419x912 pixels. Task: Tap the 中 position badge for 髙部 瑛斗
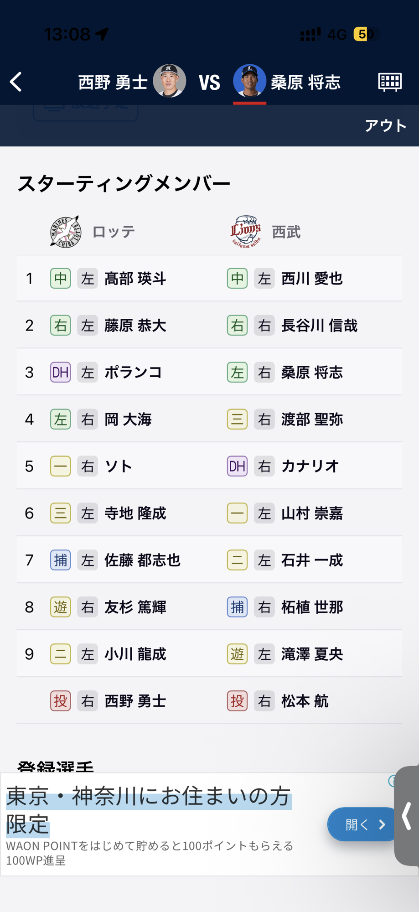click(x=60, y=279)
